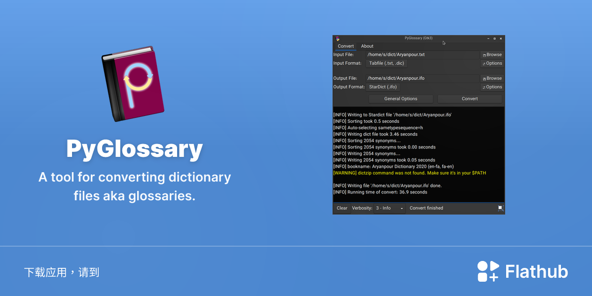592x296 pixels.
Task: Select the bookname Aryanpour Dictionary 2020 log line
Action: (x=393, y=167)
